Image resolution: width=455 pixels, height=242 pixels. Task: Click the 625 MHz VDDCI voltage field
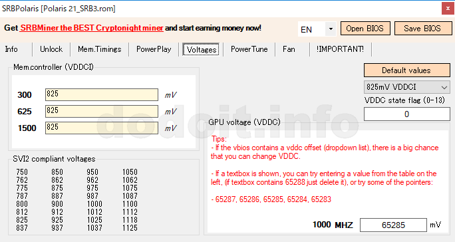point(102,111)
